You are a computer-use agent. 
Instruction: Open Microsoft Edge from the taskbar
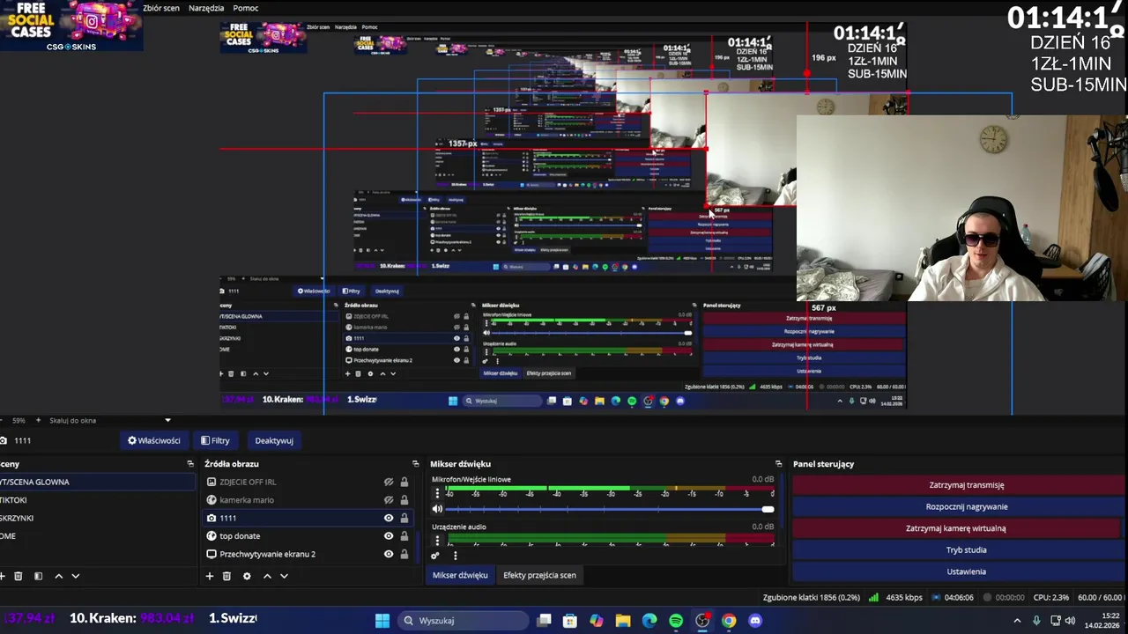coord(649,621)
